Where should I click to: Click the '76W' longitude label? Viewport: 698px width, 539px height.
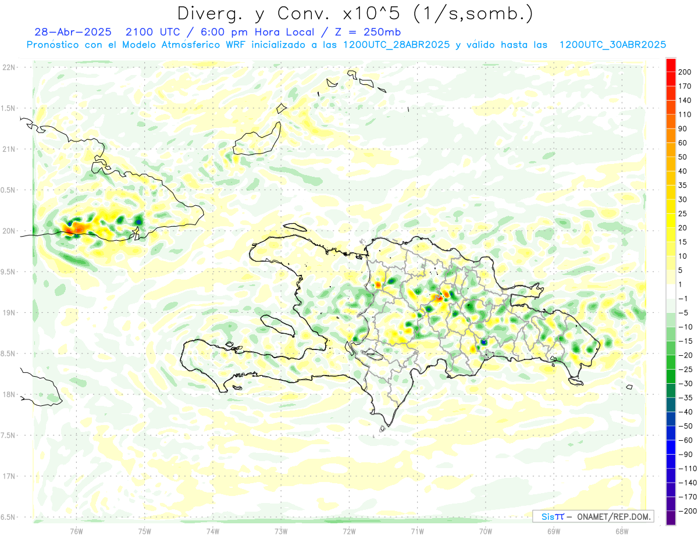[x=76, y=531]
